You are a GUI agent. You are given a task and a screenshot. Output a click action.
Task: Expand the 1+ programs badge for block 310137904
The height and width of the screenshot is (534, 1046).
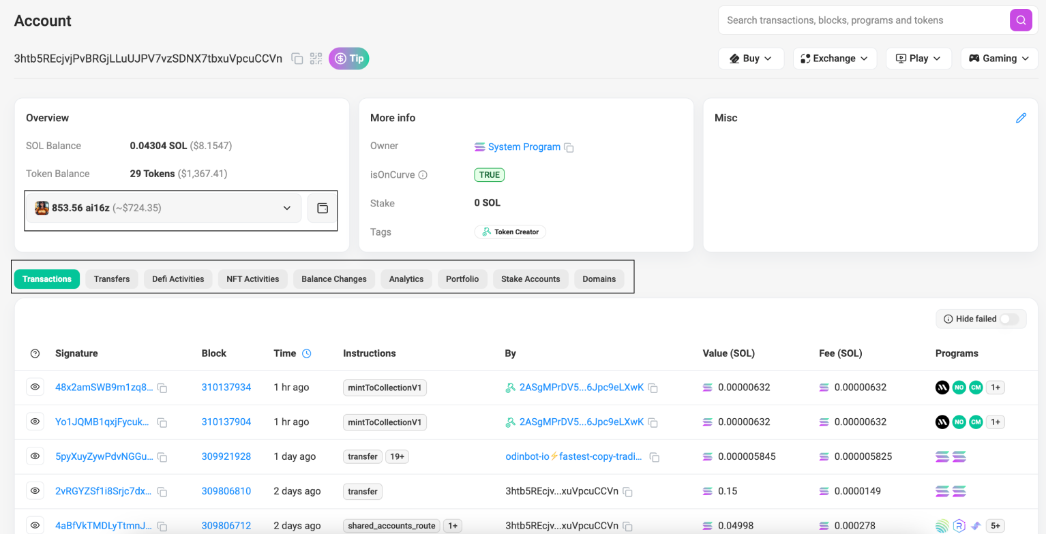pyautogui.click(x=996, y=422)
